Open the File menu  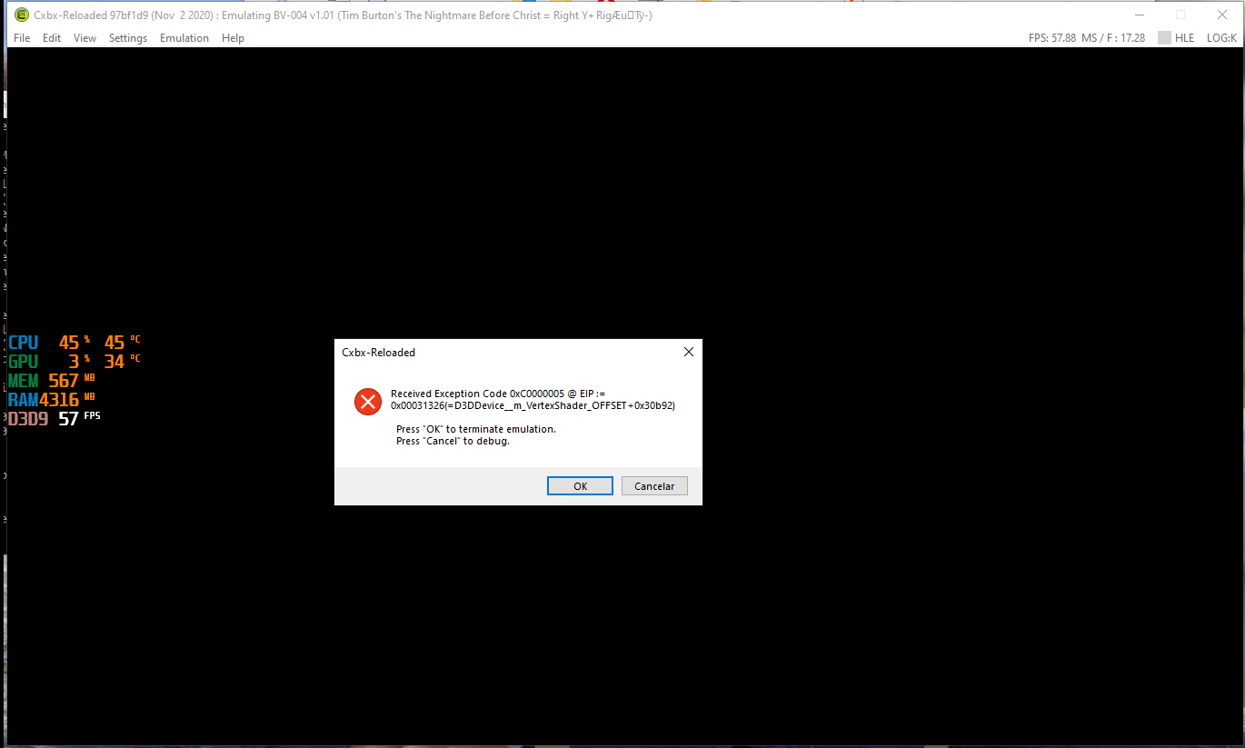tap(22, 38)
